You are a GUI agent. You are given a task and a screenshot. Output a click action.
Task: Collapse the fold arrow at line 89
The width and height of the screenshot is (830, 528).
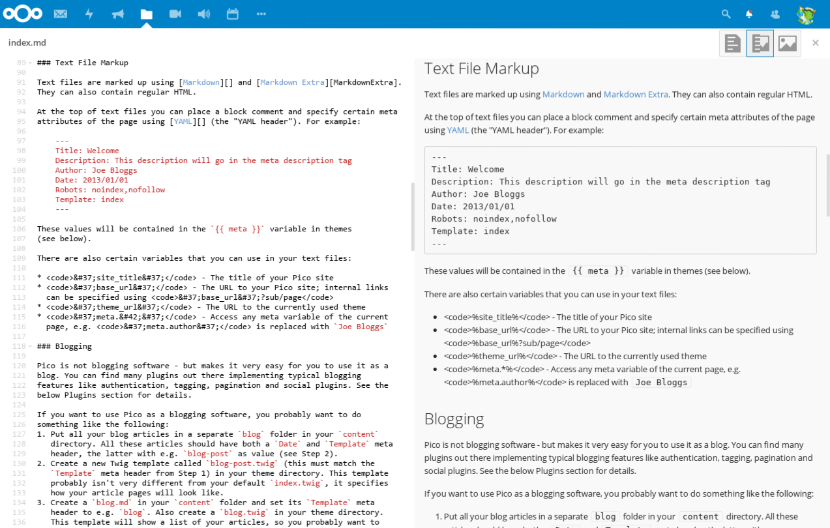point(31,63)
